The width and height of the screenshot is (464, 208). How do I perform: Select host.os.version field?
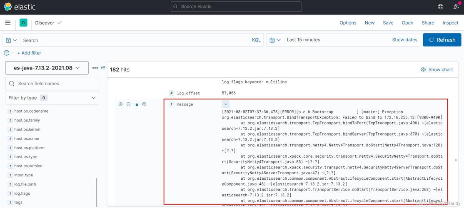pos(28,166)
